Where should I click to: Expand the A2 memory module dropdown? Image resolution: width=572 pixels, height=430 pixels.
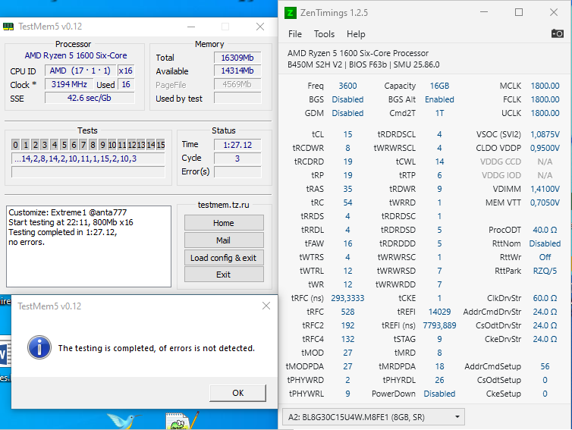[373, 417]
